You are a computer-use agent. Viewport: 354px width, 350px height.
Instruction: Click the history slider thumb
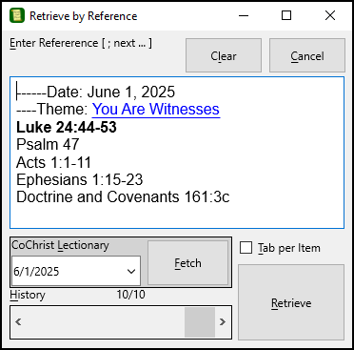tap(200, 322)
